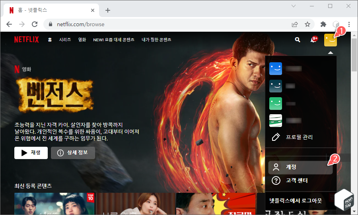Open the 시리즈 navigation item
The image size is (358, 215).
[65, 40]
